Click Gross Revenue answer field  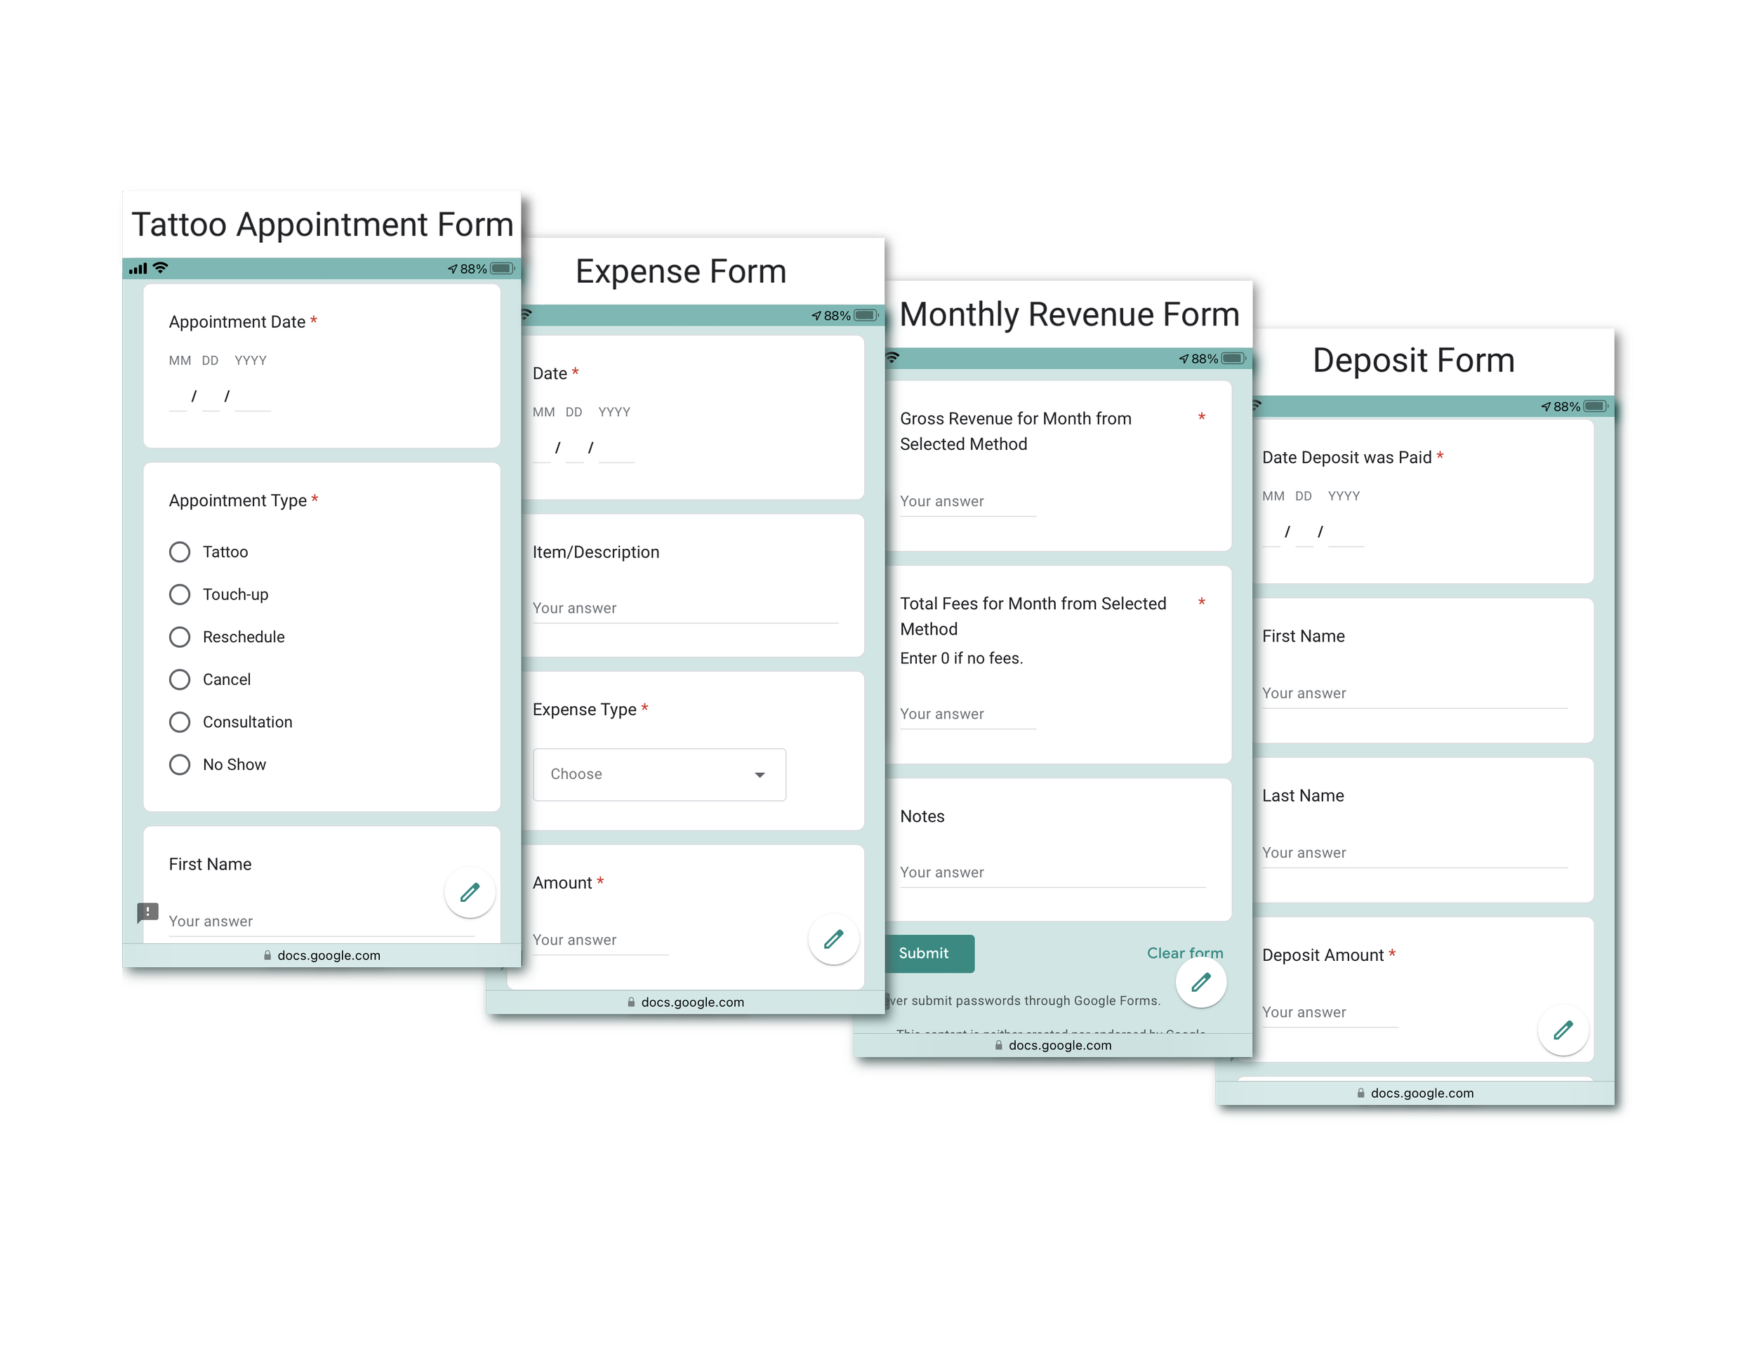(x=967, y=502)
